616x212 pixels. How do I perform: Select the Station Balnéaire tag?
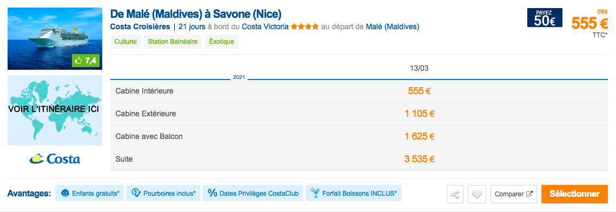click(173, 42)
